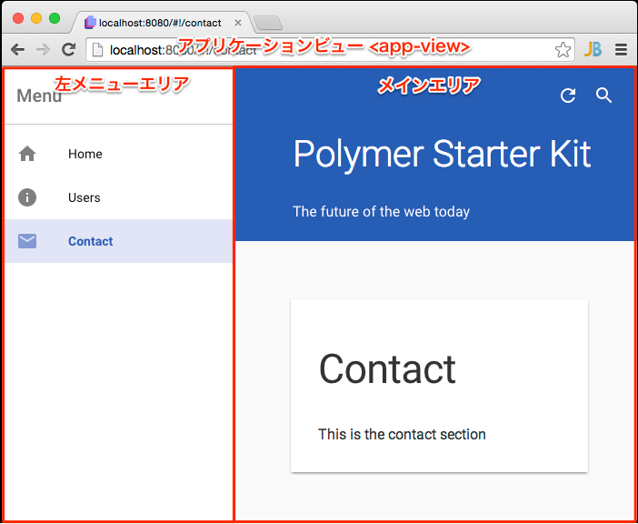This screenshot has width=638, height=524.
Task: Click the refresh icon in the blue header
Action: click(568, 96)
